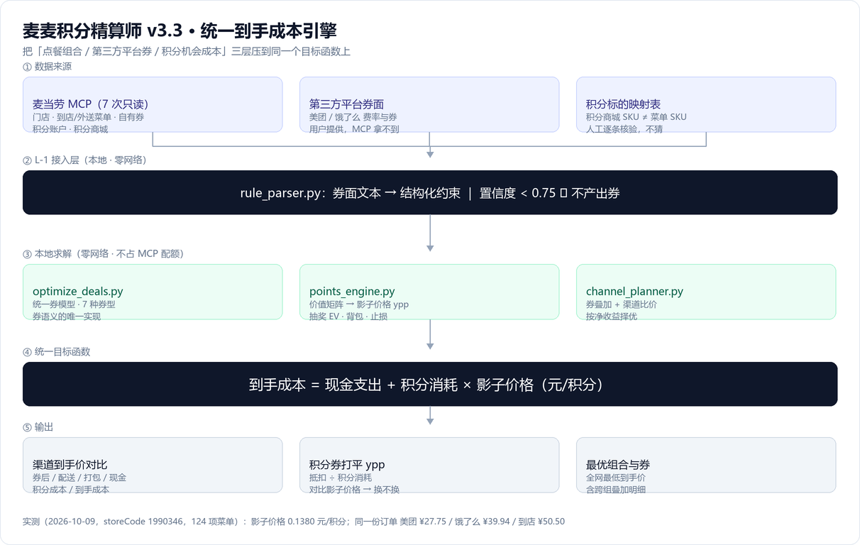860x545 pixels.
Task: Click the text 抵扣 ÷ 积分消耗
Action: click(x=341, y=478)
